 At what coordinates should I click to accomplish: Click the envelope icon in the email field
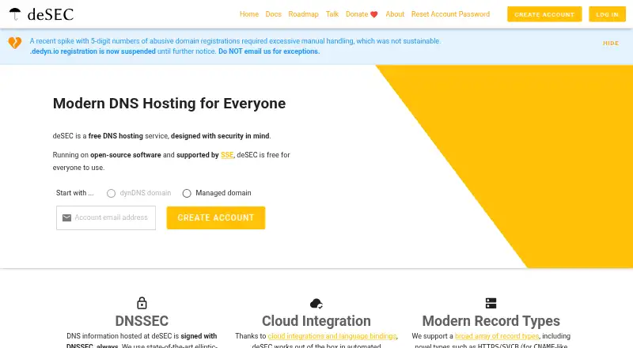pyautogui.click(x=66, y=217)
